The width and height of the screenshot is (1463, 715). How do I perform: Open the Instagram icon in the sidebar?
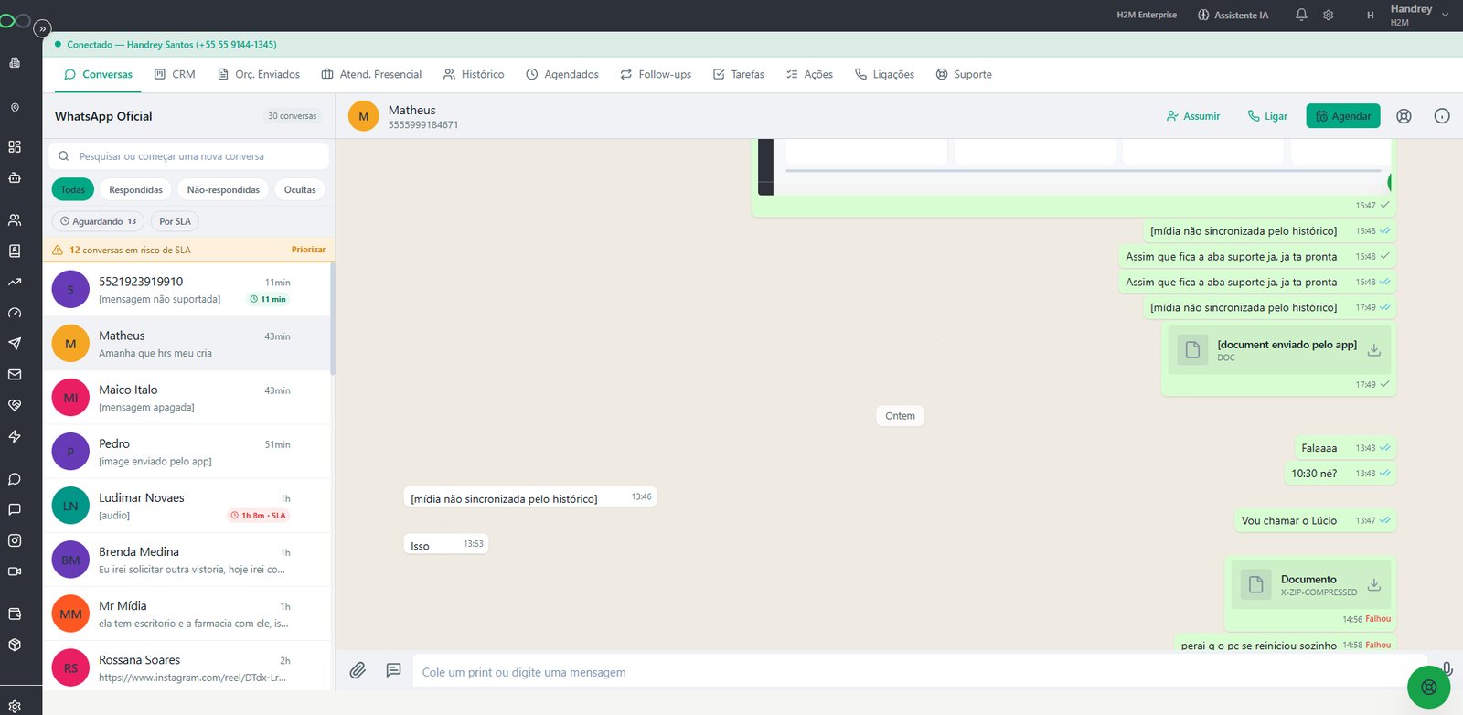pos(15,540)
